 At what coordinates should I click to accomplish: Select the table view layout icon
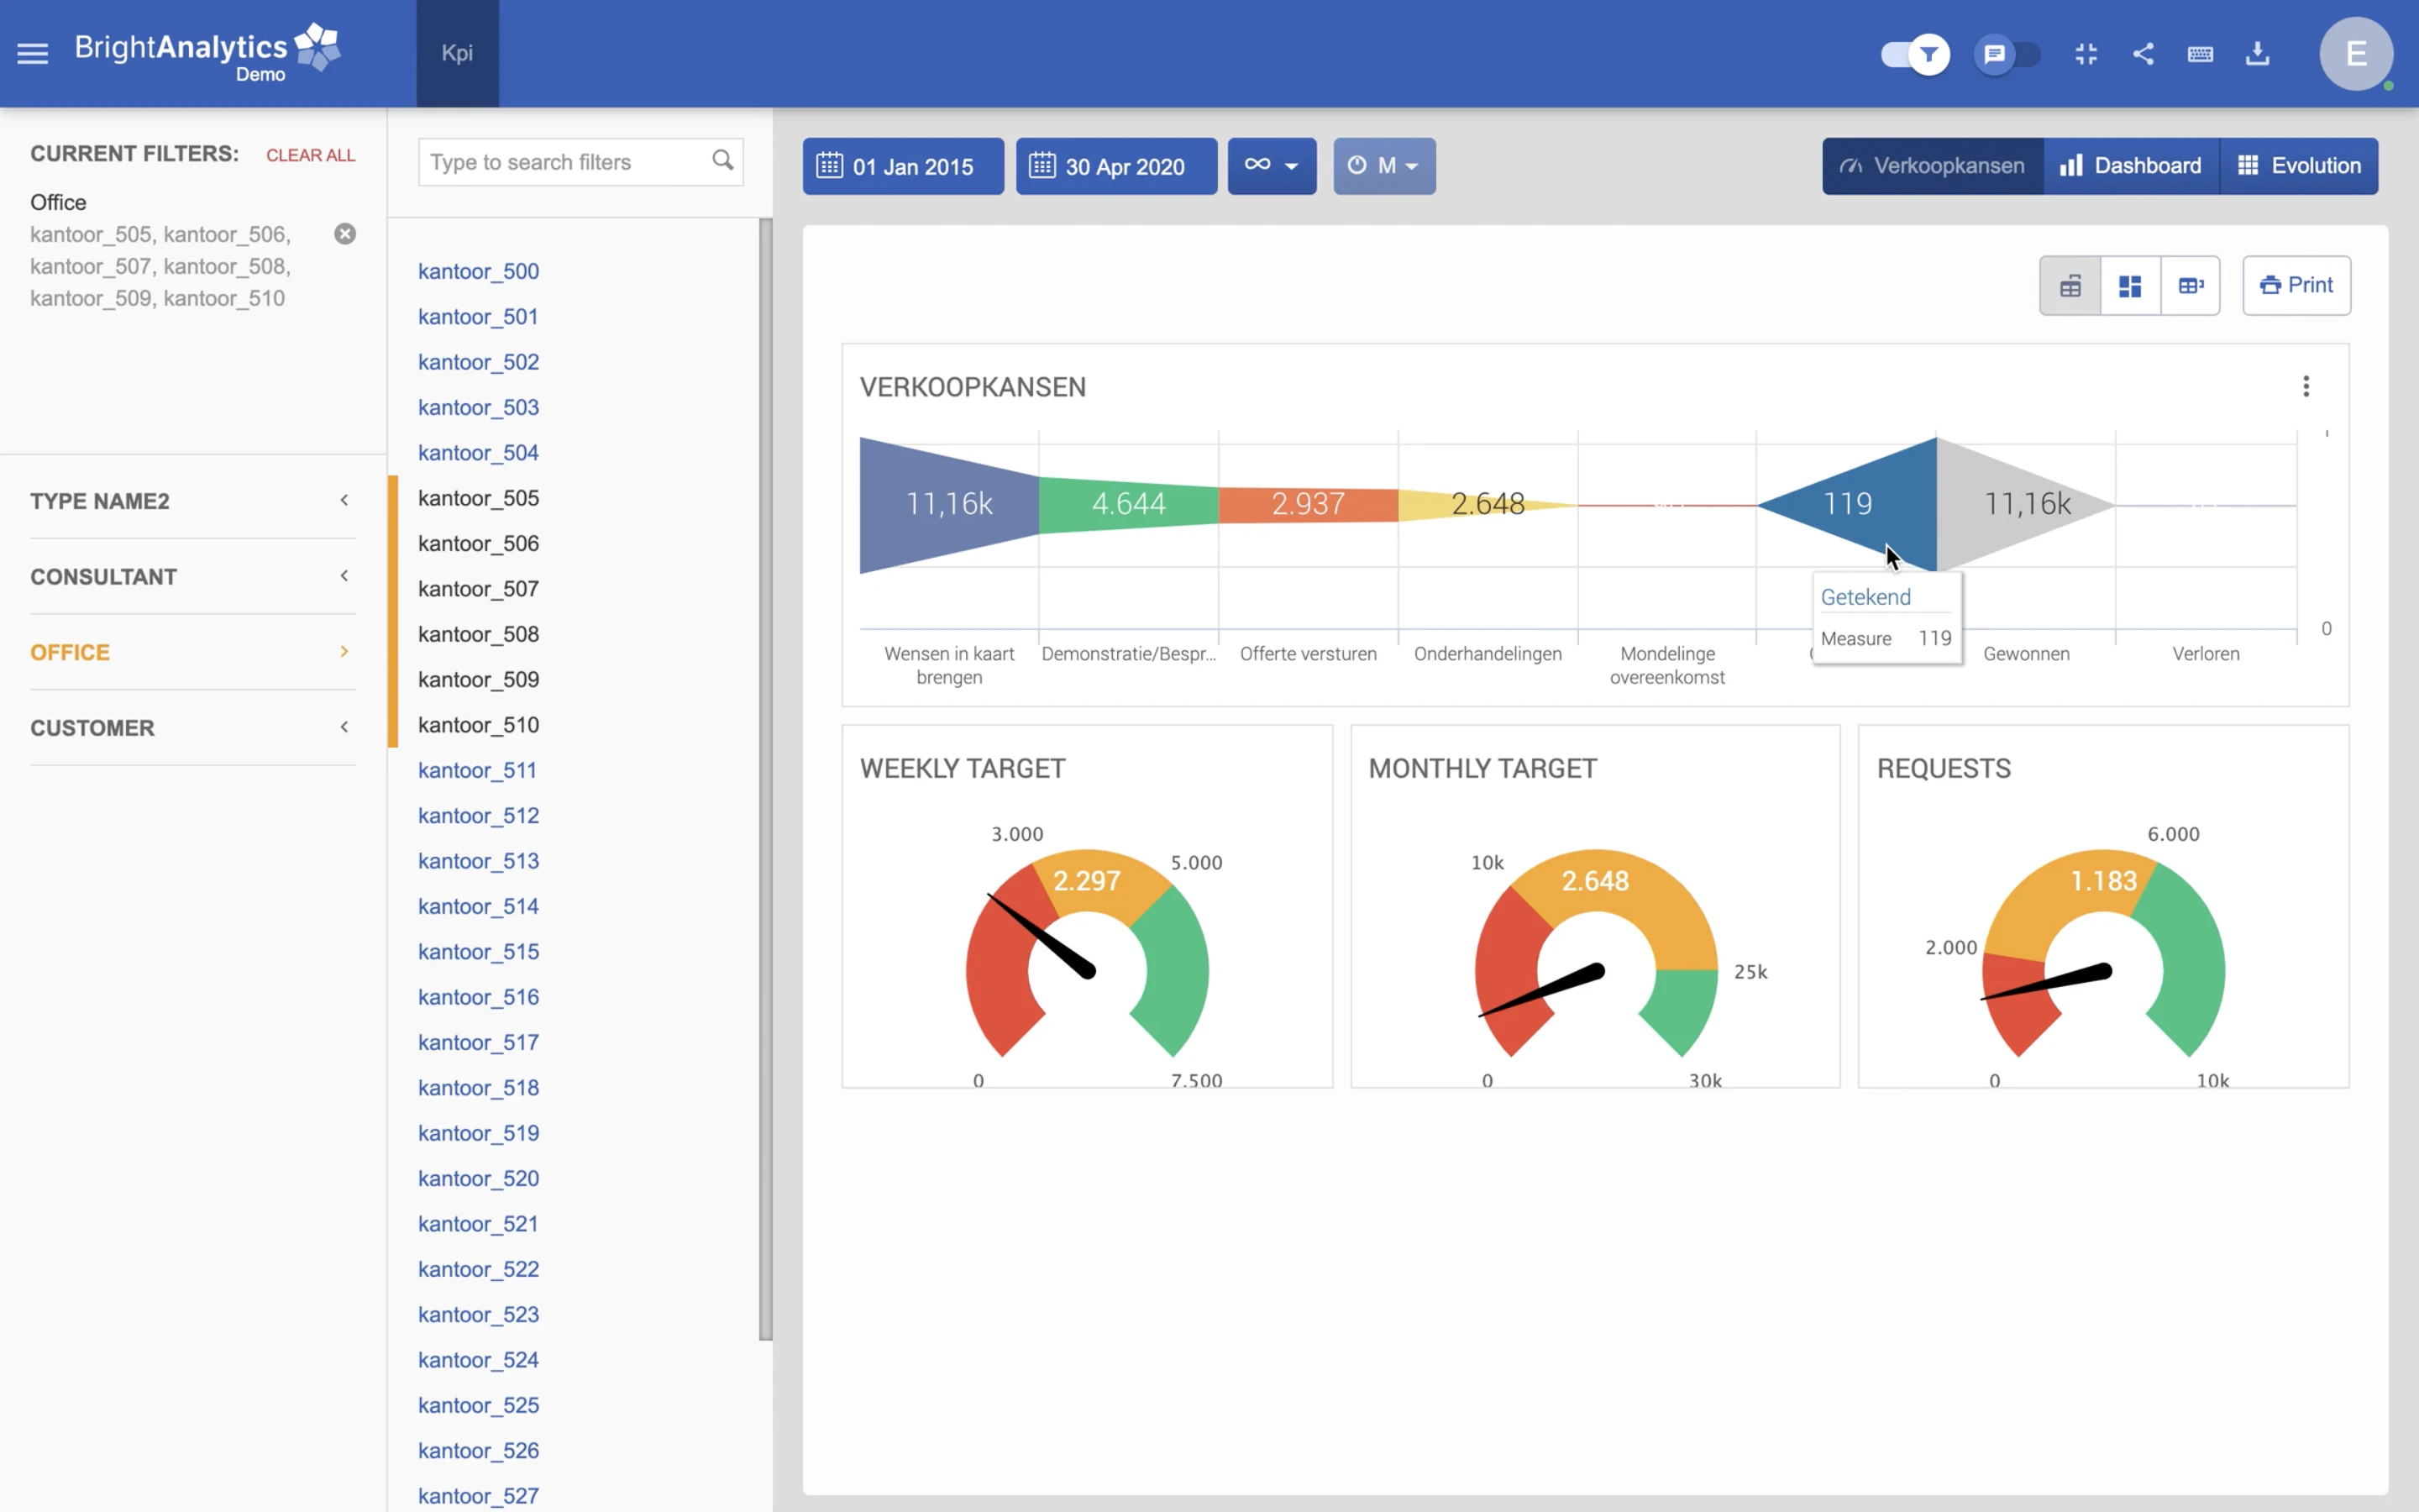point(2069,285)
